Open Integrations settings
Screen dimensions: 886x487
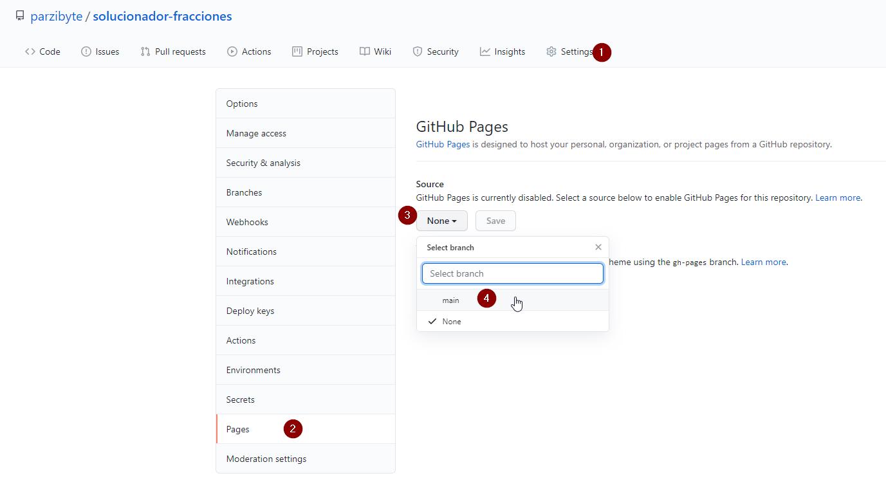click(306, 281)
